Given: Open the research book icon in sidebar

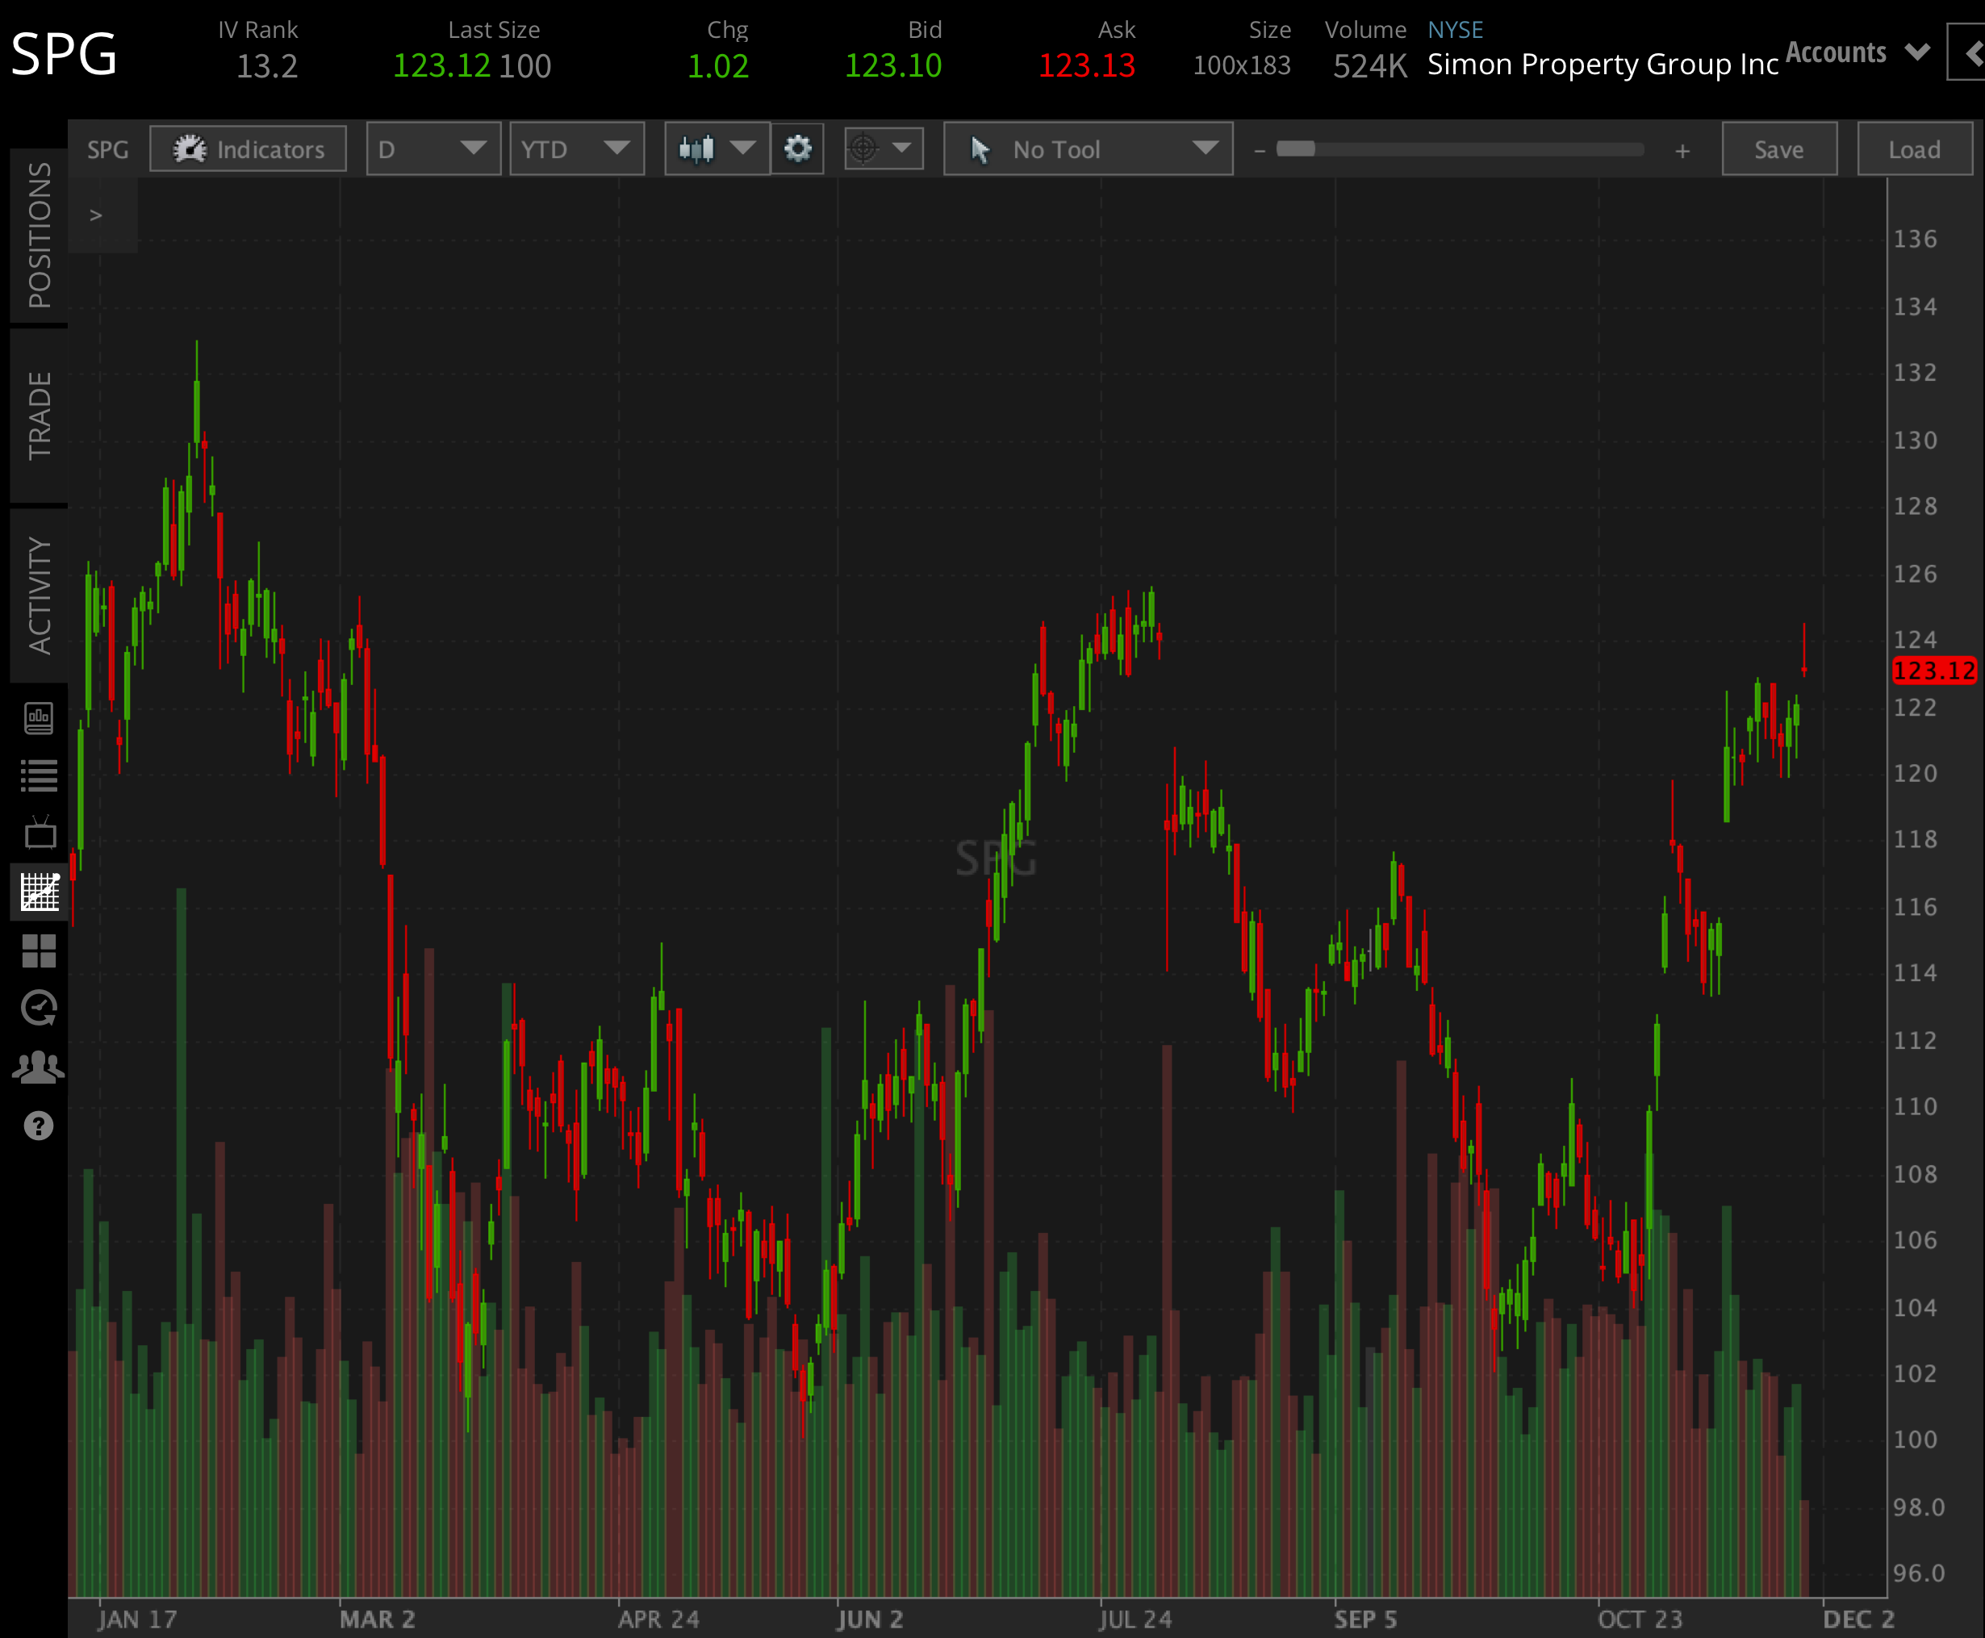Looking at the screenshot, I should [x=39, y=718].
